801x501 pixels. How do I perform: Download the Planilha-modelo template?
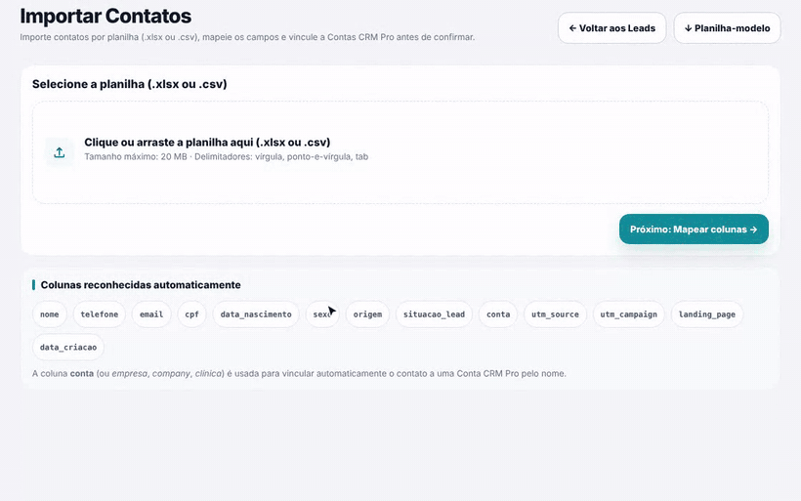tap(727, 28)
